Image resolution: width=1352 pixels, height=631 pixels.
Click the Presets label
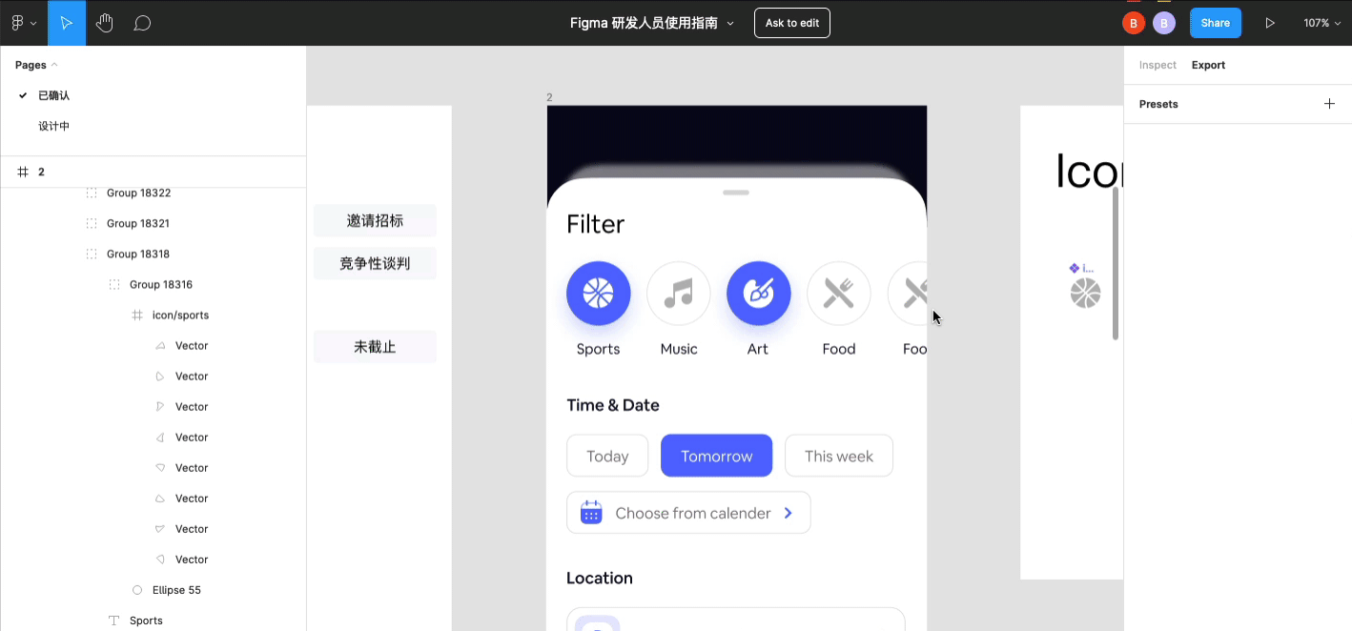[x=1158, y=104]
